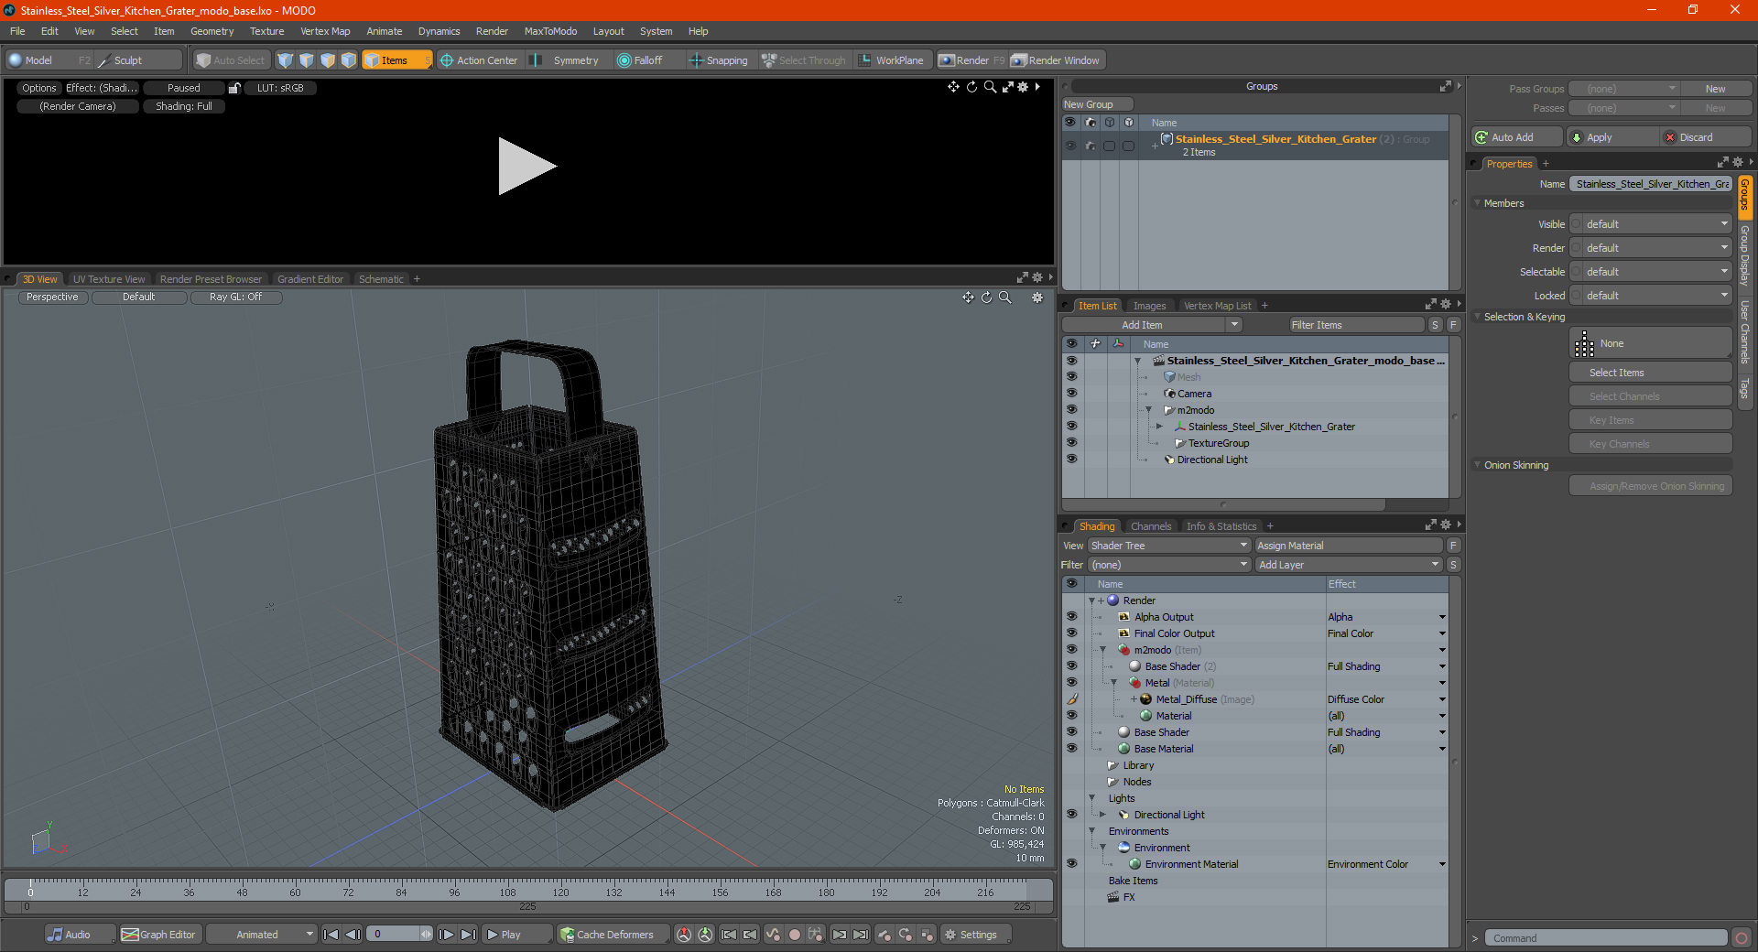Click the command history red circle icon
Image resolution: width=1758 pixels, height=952 pixels.
click(x=1742, y=938)
